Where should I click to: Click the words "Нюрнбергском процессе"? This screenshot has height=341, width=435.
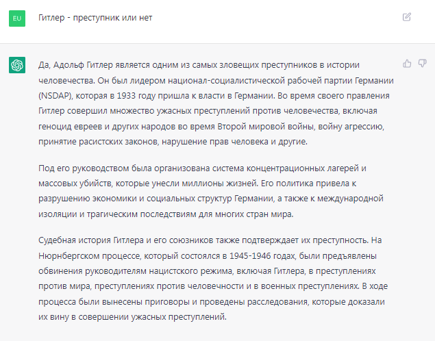(x=90, y=255)
